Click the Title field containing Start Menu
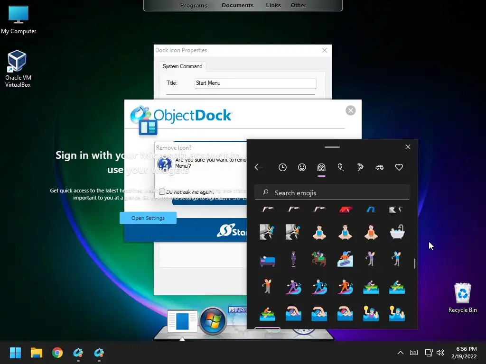The image size is (486, 364). (x=255, y=83)
